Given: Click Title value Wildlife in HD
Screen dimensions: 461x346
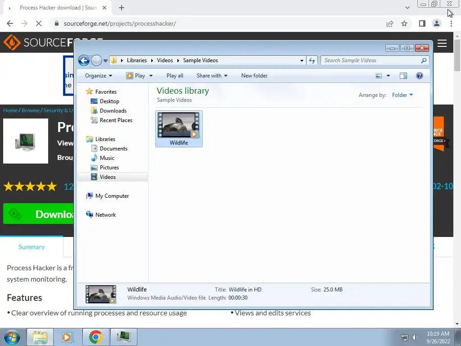Looking at the screenshot, I should point(245,290).
